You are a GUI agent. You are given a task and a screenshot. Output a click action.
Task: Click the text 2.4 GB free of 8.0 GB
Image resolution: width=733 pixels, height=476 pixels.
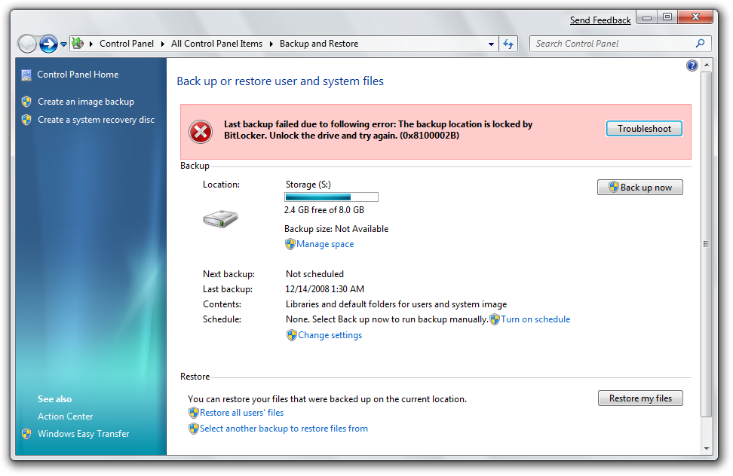(x=324, y=210)
